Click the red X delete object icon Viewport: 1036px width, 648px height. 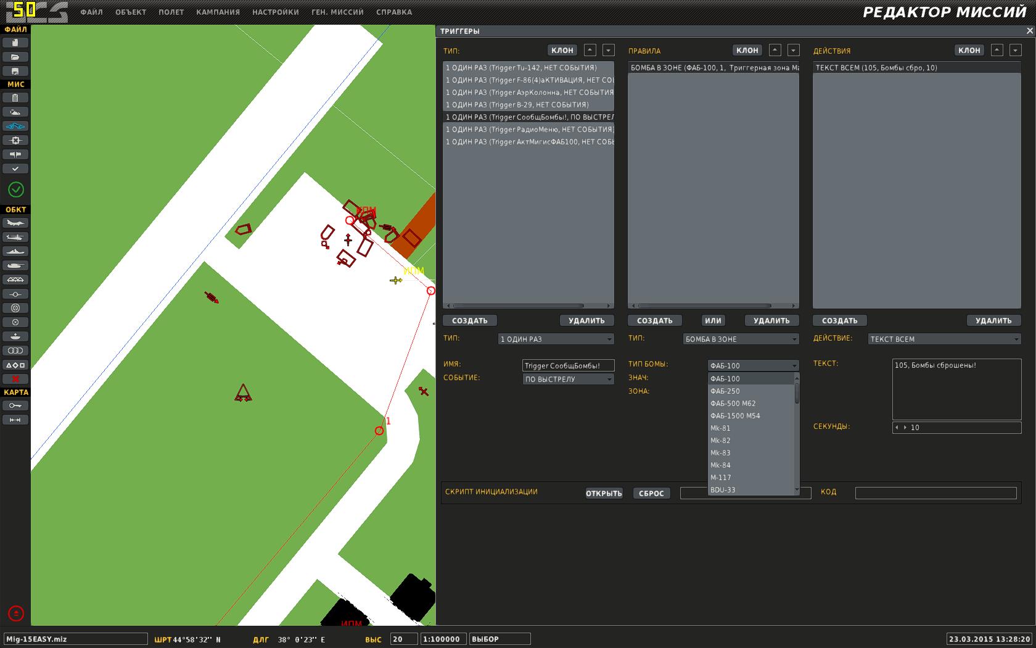click(15, 379)
